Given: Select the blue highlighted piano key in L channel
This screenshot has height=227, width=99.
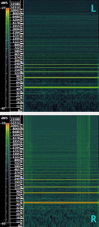Looking at the screenshot, I should click(x=22, y=63).
